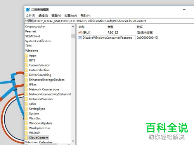The width and height of the screenshot is (194, 145).
Task: Click the tree scrollbar up arrow
Action: click(x=73, y=26)
